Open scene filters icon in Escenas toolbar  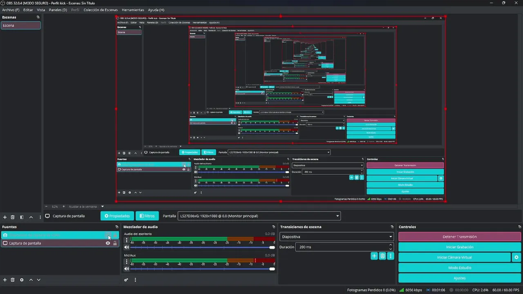(22, 217)
